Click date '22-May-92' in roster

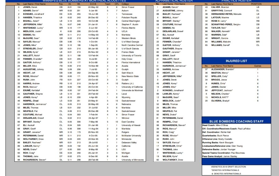(x=93, y=7)
